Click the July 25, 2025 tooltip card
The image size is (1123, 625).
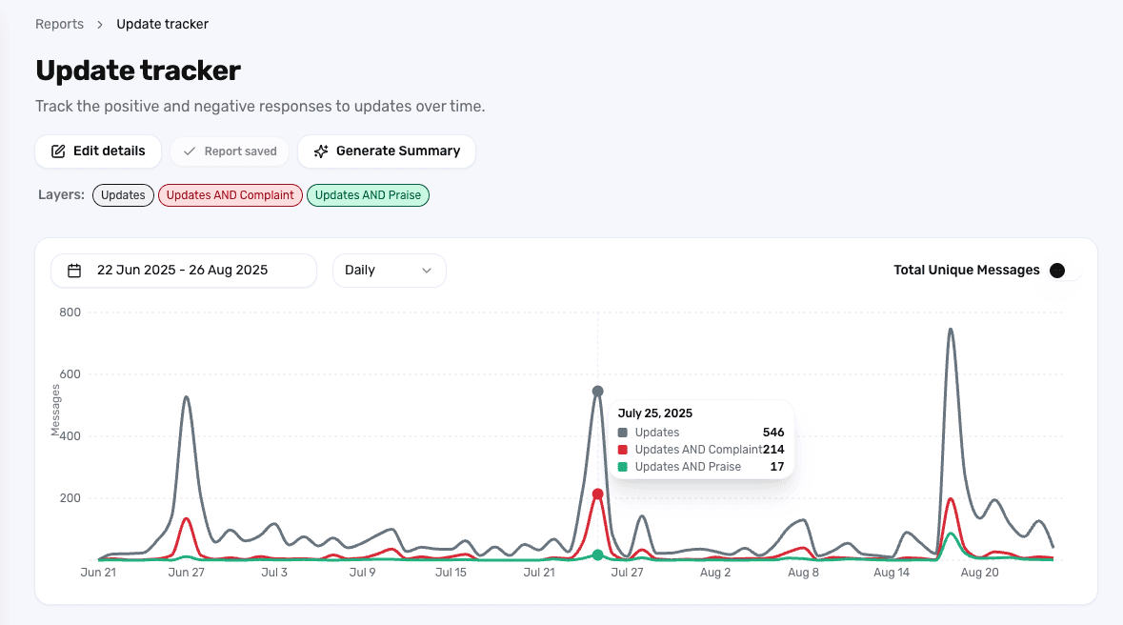point(702,439)
